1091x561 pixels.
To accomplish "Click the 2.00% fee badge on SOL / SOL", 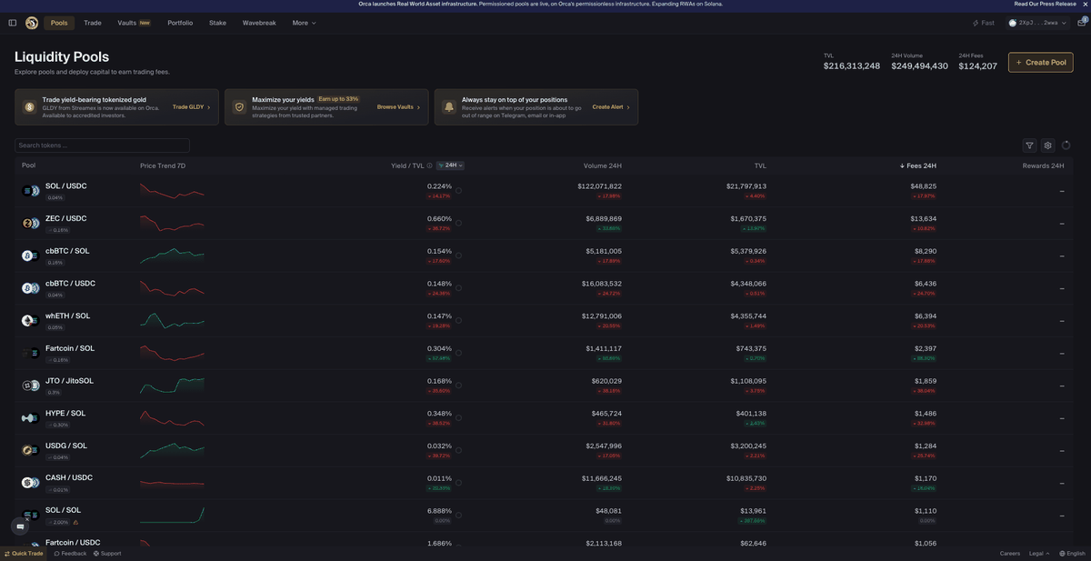I will 57,522.
